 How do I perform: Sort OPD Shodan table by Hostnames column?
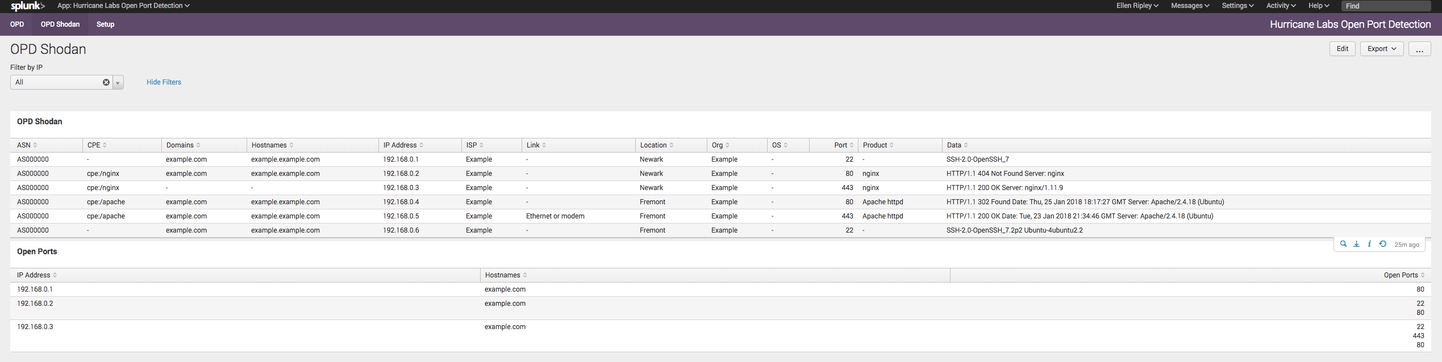(x=272, y=145)
